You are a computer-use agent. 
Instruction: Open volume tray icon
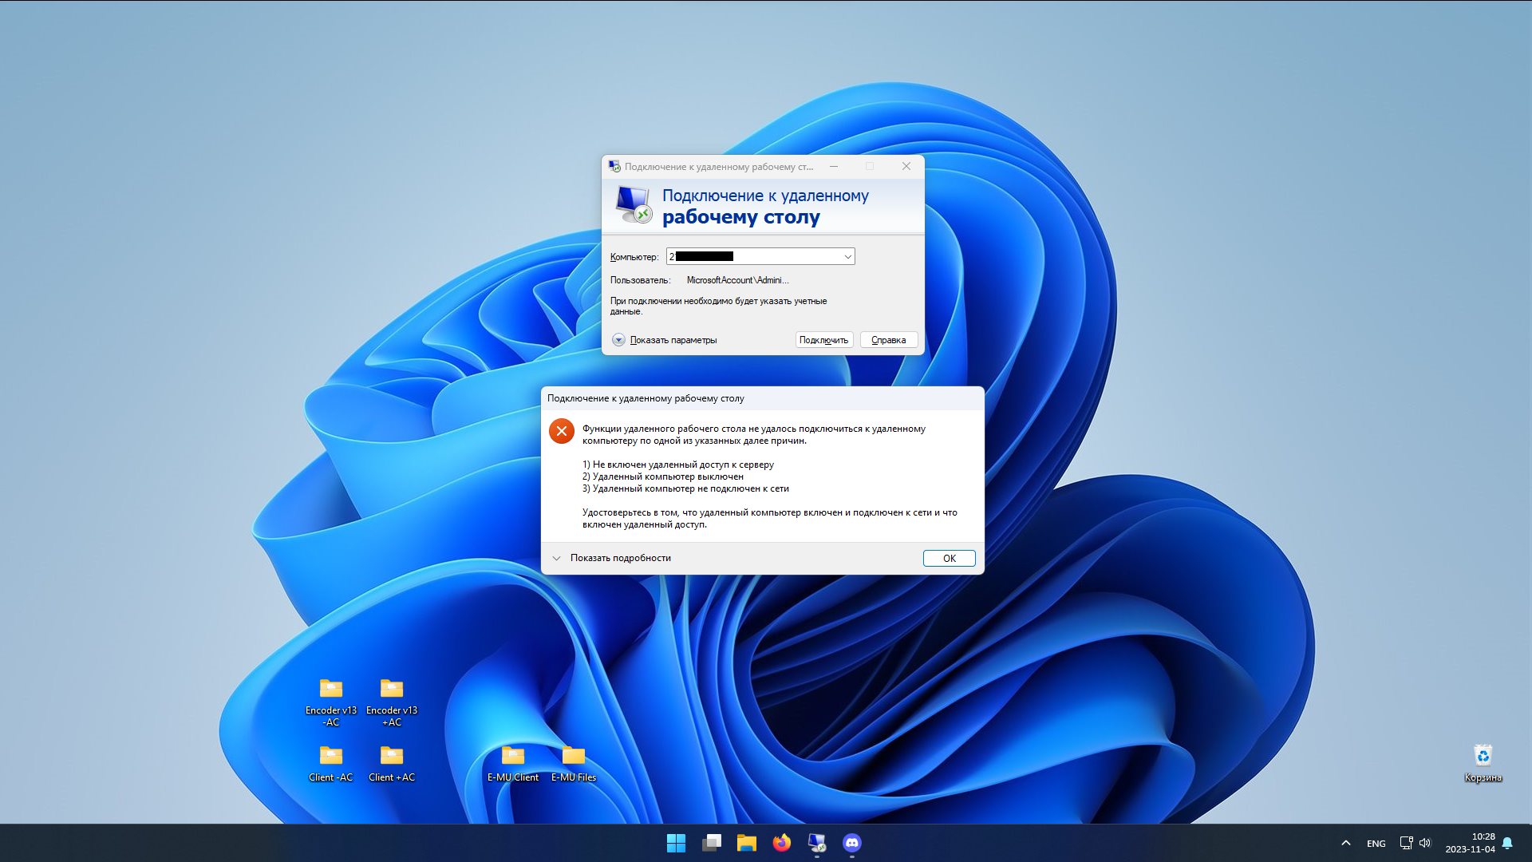pyautogui.click(x=1425, y=843)
